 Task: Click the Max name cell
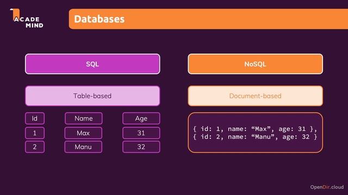pos(83,133)
